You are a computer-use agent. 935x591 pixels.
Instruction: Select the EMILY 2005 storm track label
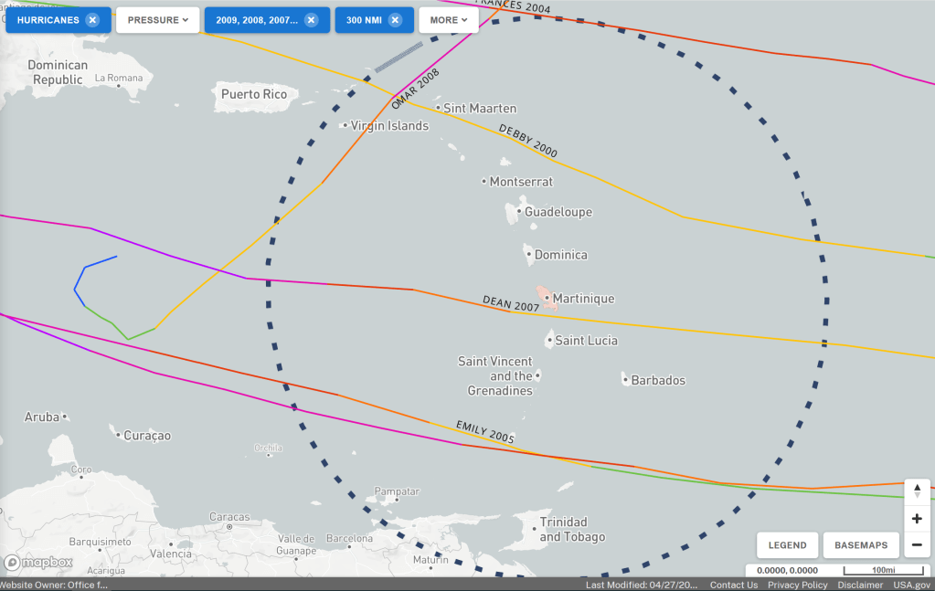[485, 433]
